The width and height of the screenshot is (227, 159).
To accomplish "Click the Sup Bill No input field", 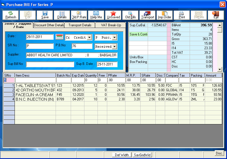I will (x=50, y=64).
